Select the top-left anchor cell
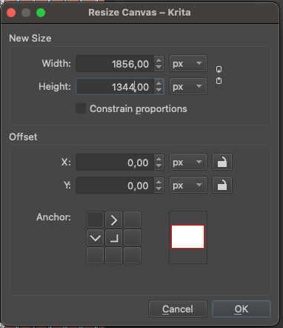 pos(95,220)
